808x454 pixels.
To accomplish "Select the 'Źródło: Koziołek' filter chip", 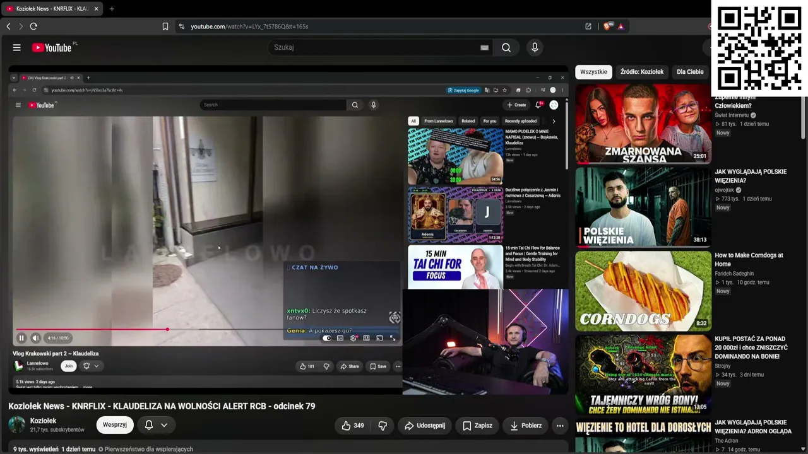I will [642, 72].
